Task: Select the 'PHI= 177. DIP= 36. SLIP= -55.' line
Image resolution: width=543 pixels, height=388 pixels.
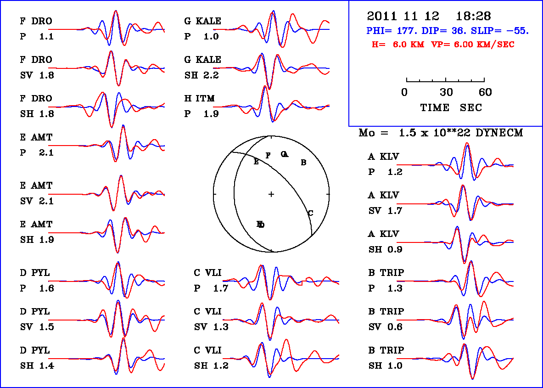Action: pos(448,31)
